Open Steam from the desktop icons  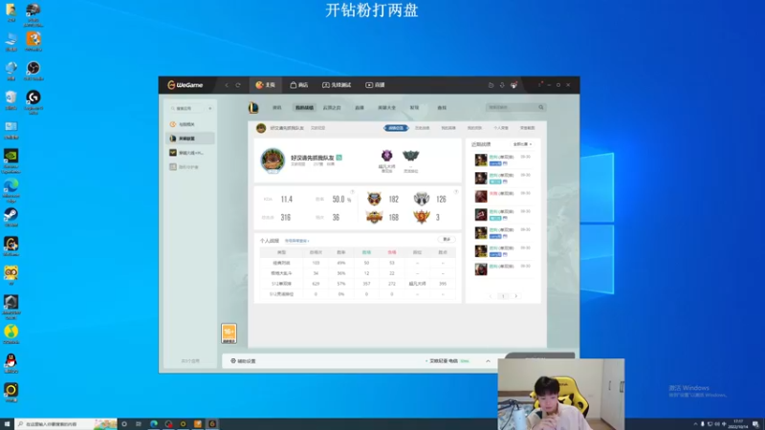(x=11, y=217)
